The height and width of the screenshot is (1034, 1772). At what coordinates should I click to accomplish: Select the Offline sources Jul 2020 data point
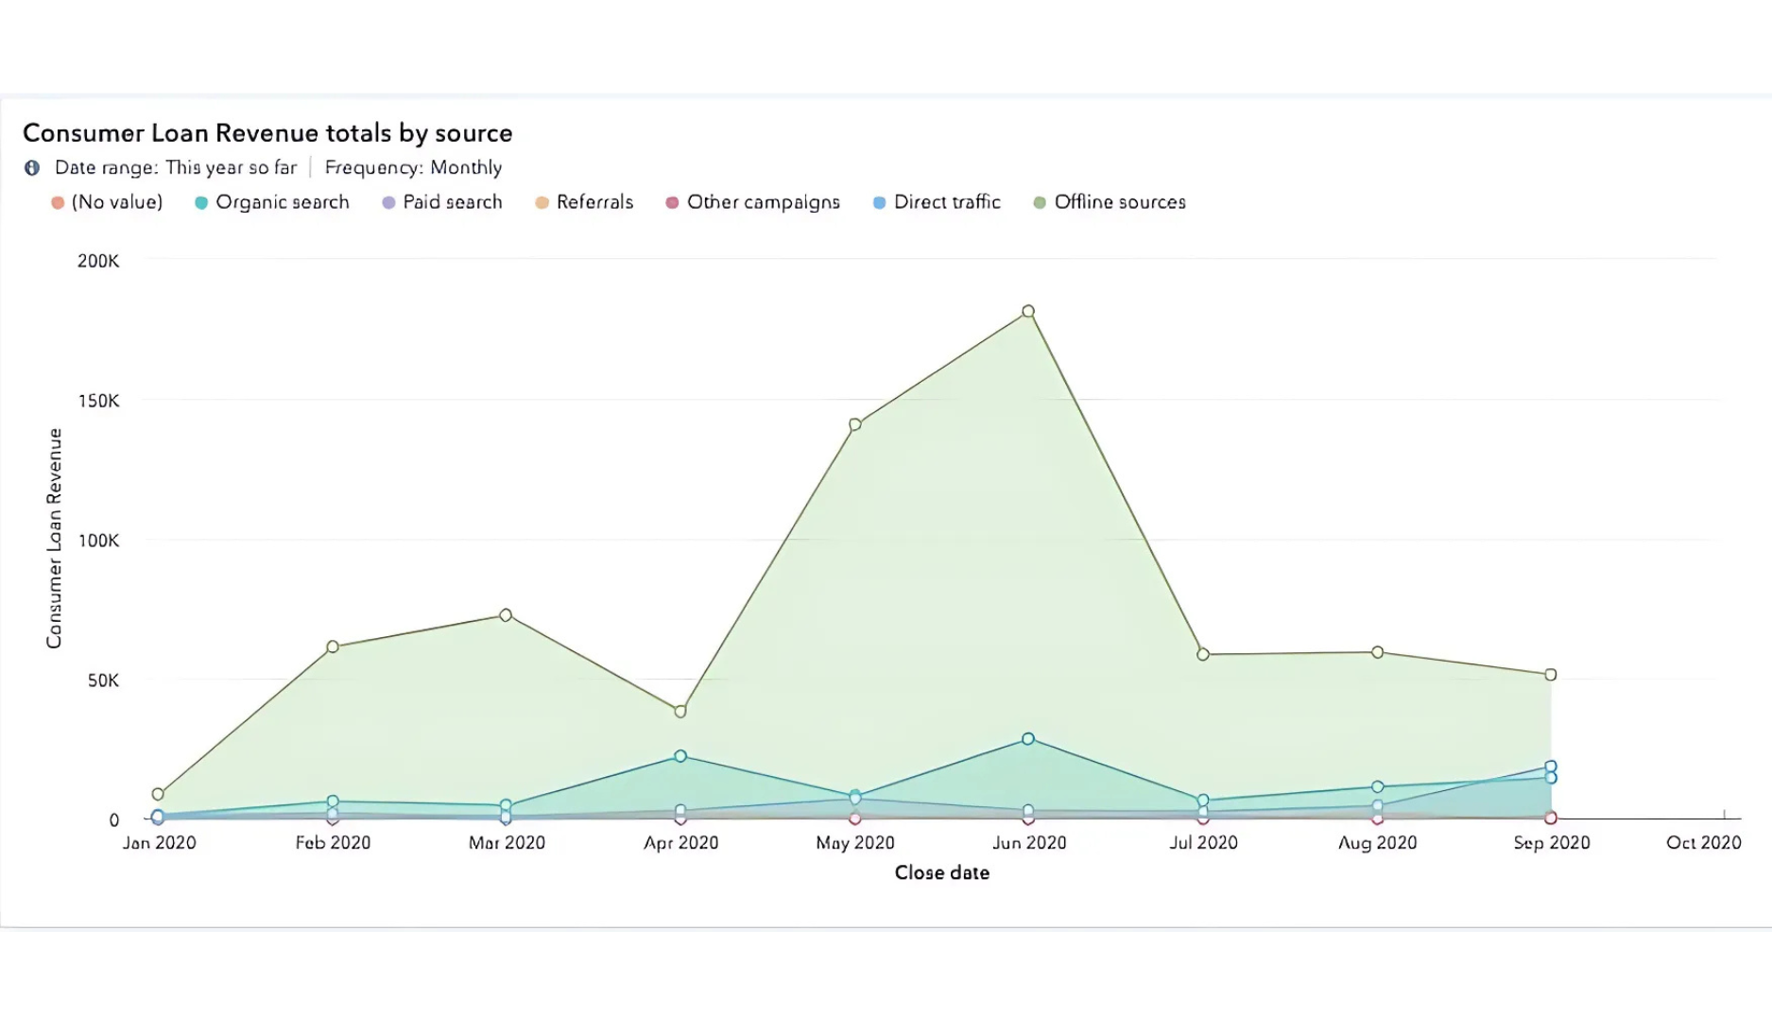(1203, 654)
